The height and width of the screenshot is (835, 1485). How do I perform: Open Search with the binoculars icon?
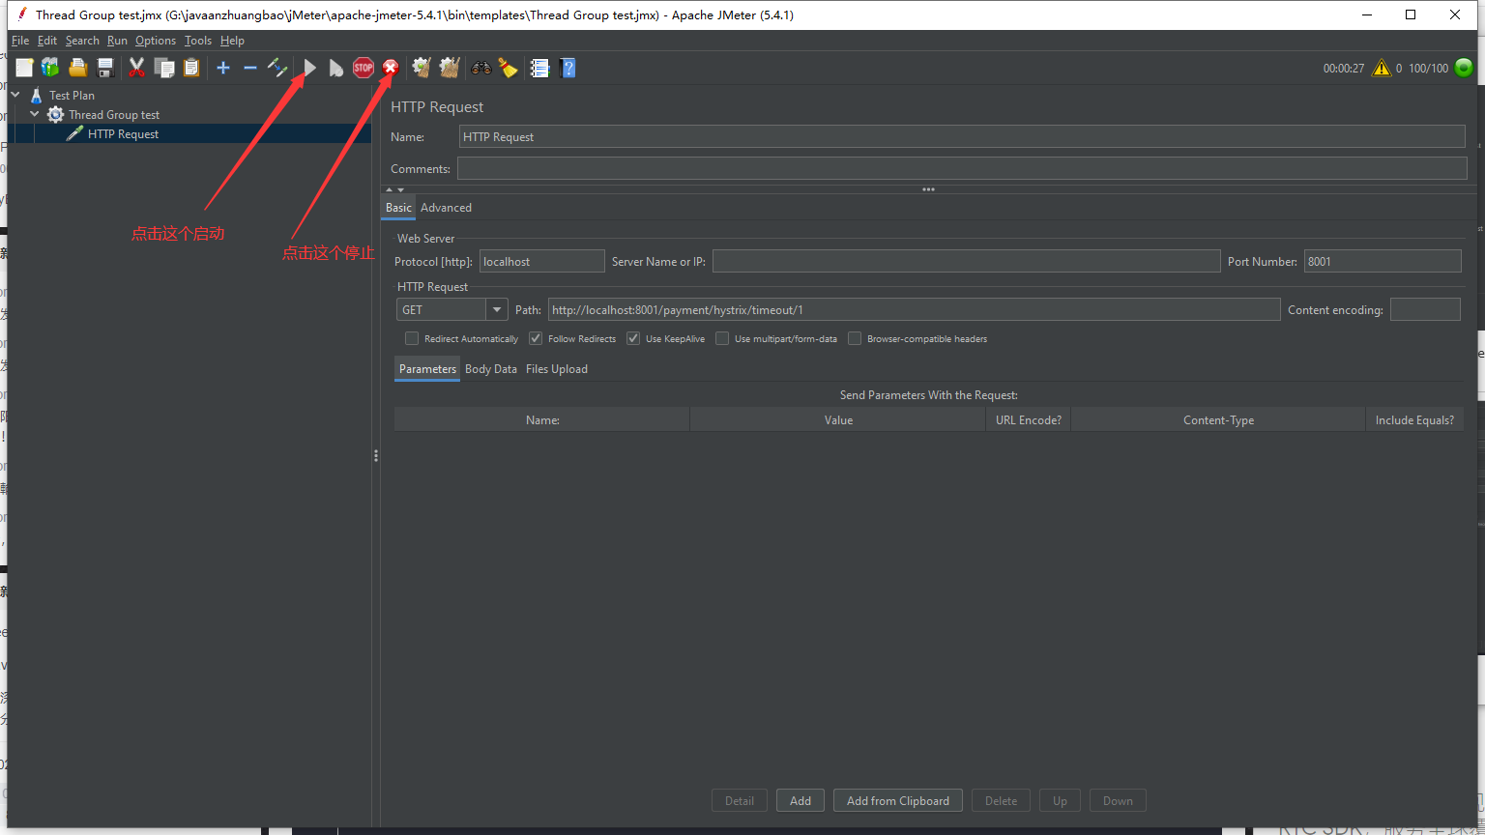tap(480, 68)
